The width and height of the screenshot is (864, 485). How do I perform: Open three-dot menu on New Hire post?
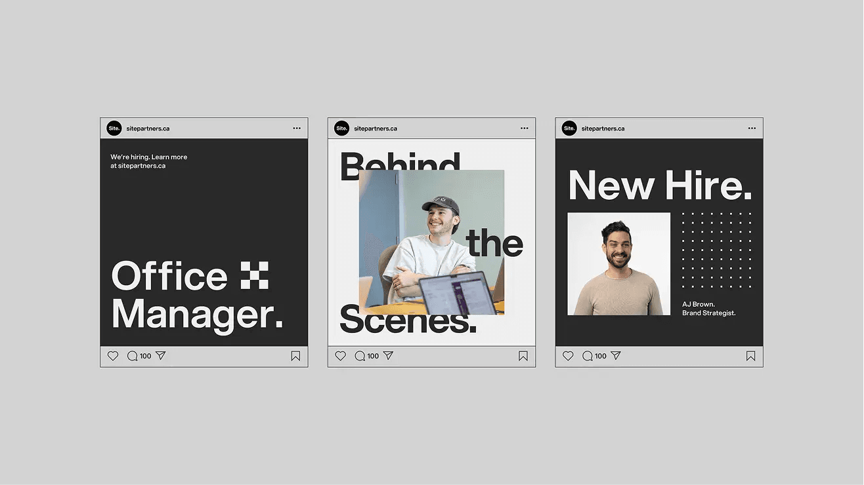(752, 128)
